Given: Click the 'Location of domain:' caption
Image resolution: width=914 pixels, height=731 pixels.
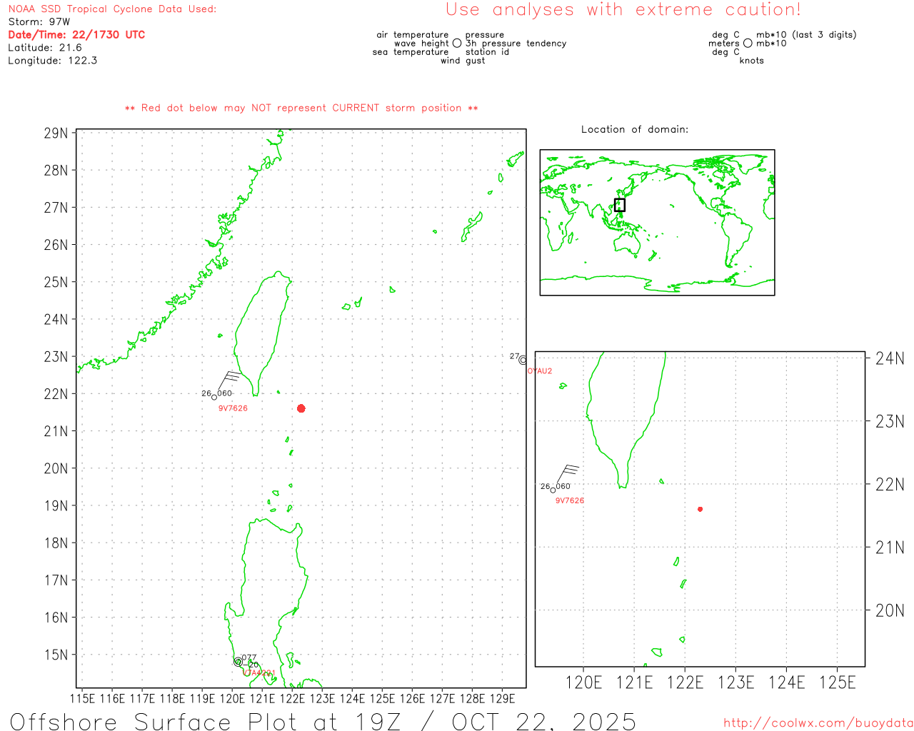Looking at the screenshot, I should [634, 129].
